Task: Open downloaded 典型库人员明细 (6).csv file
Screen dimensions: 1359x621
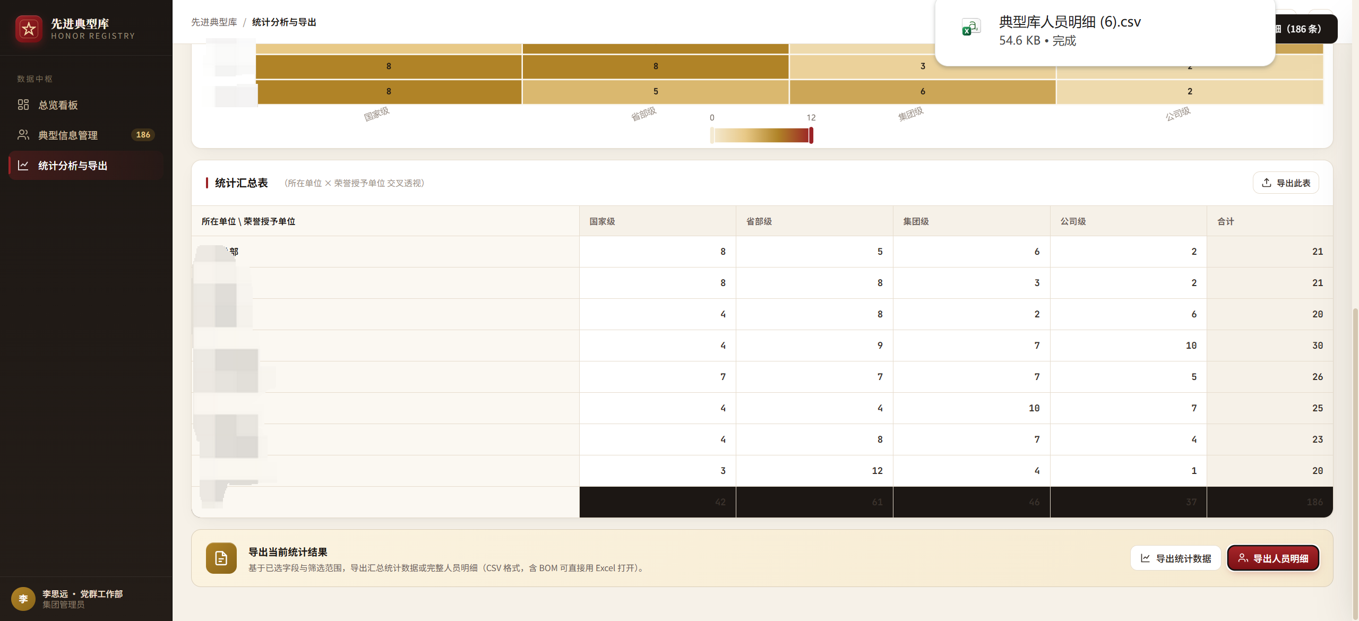Action: [1105, 31]
